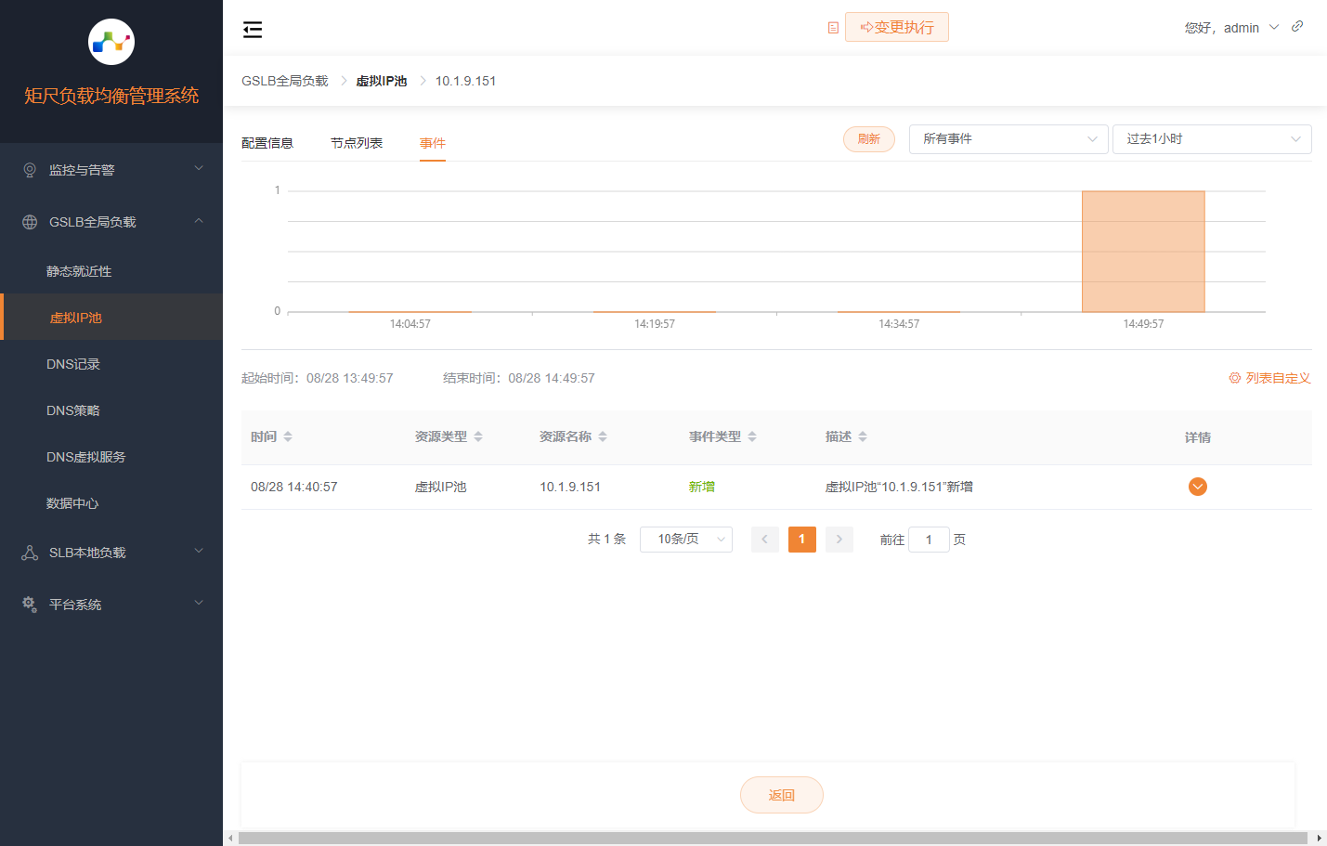1327x846 pixels.
Task: Open the 所有事件 filter dropdown
Action: pyautogui.click(x=1008, y=139)
